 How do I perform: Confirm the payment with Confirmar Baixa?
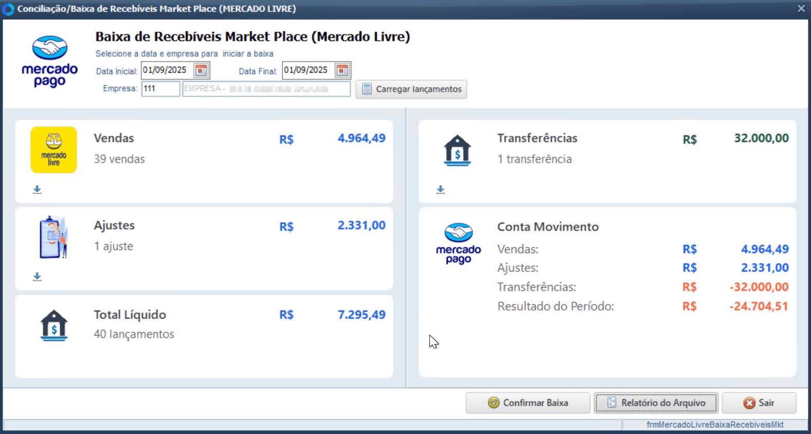(528, 403)
